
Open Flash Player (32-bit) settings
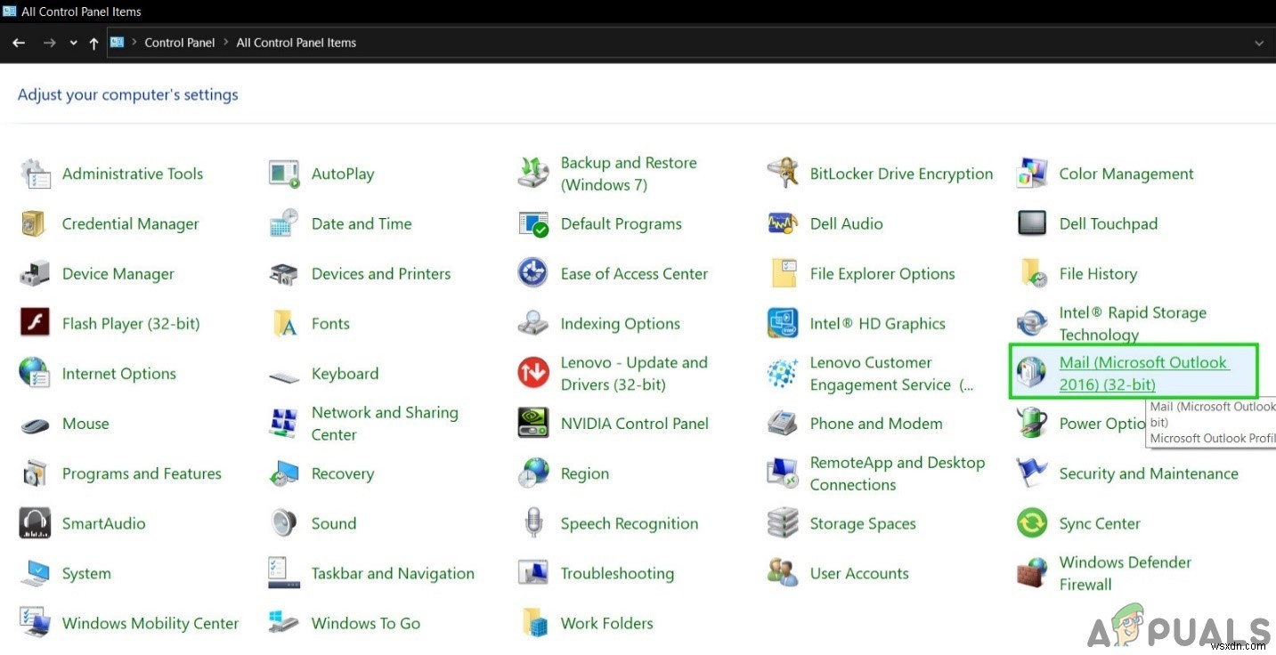131,323
